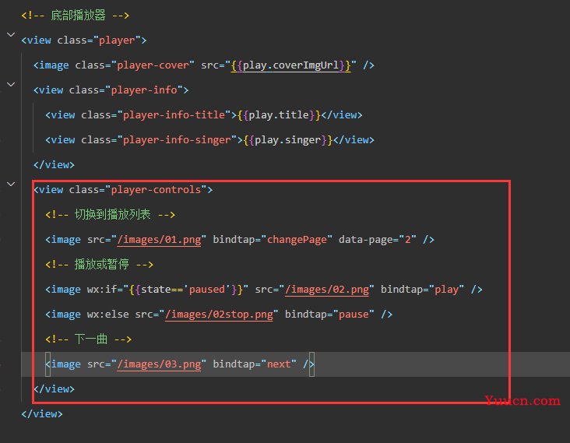Collapse the player-info view fold arrow
Image resolution: width=570 pixels, height=443 pixels.
[11, 85]
